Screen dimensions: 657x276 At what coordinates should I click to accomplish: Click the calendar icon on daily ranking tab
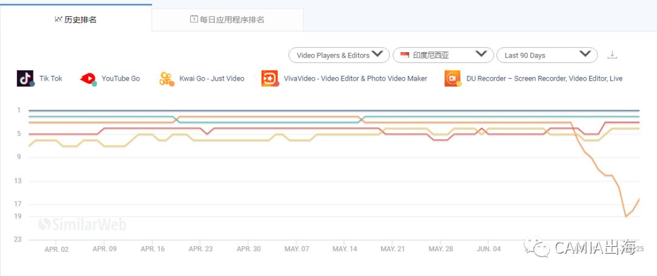click(x=194, y=19)
